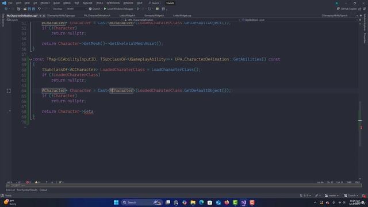Open the Output panel tab
Viewport: 368px width, 207px height.
tap(43, 190)
